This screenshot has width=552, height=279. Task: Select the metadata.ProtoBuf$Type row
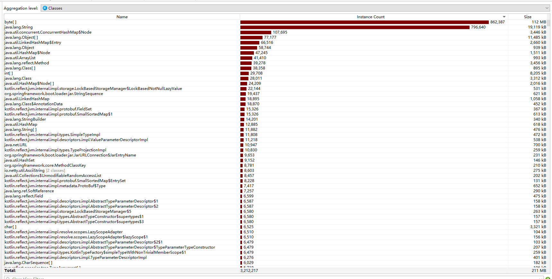tap(275, 186)
